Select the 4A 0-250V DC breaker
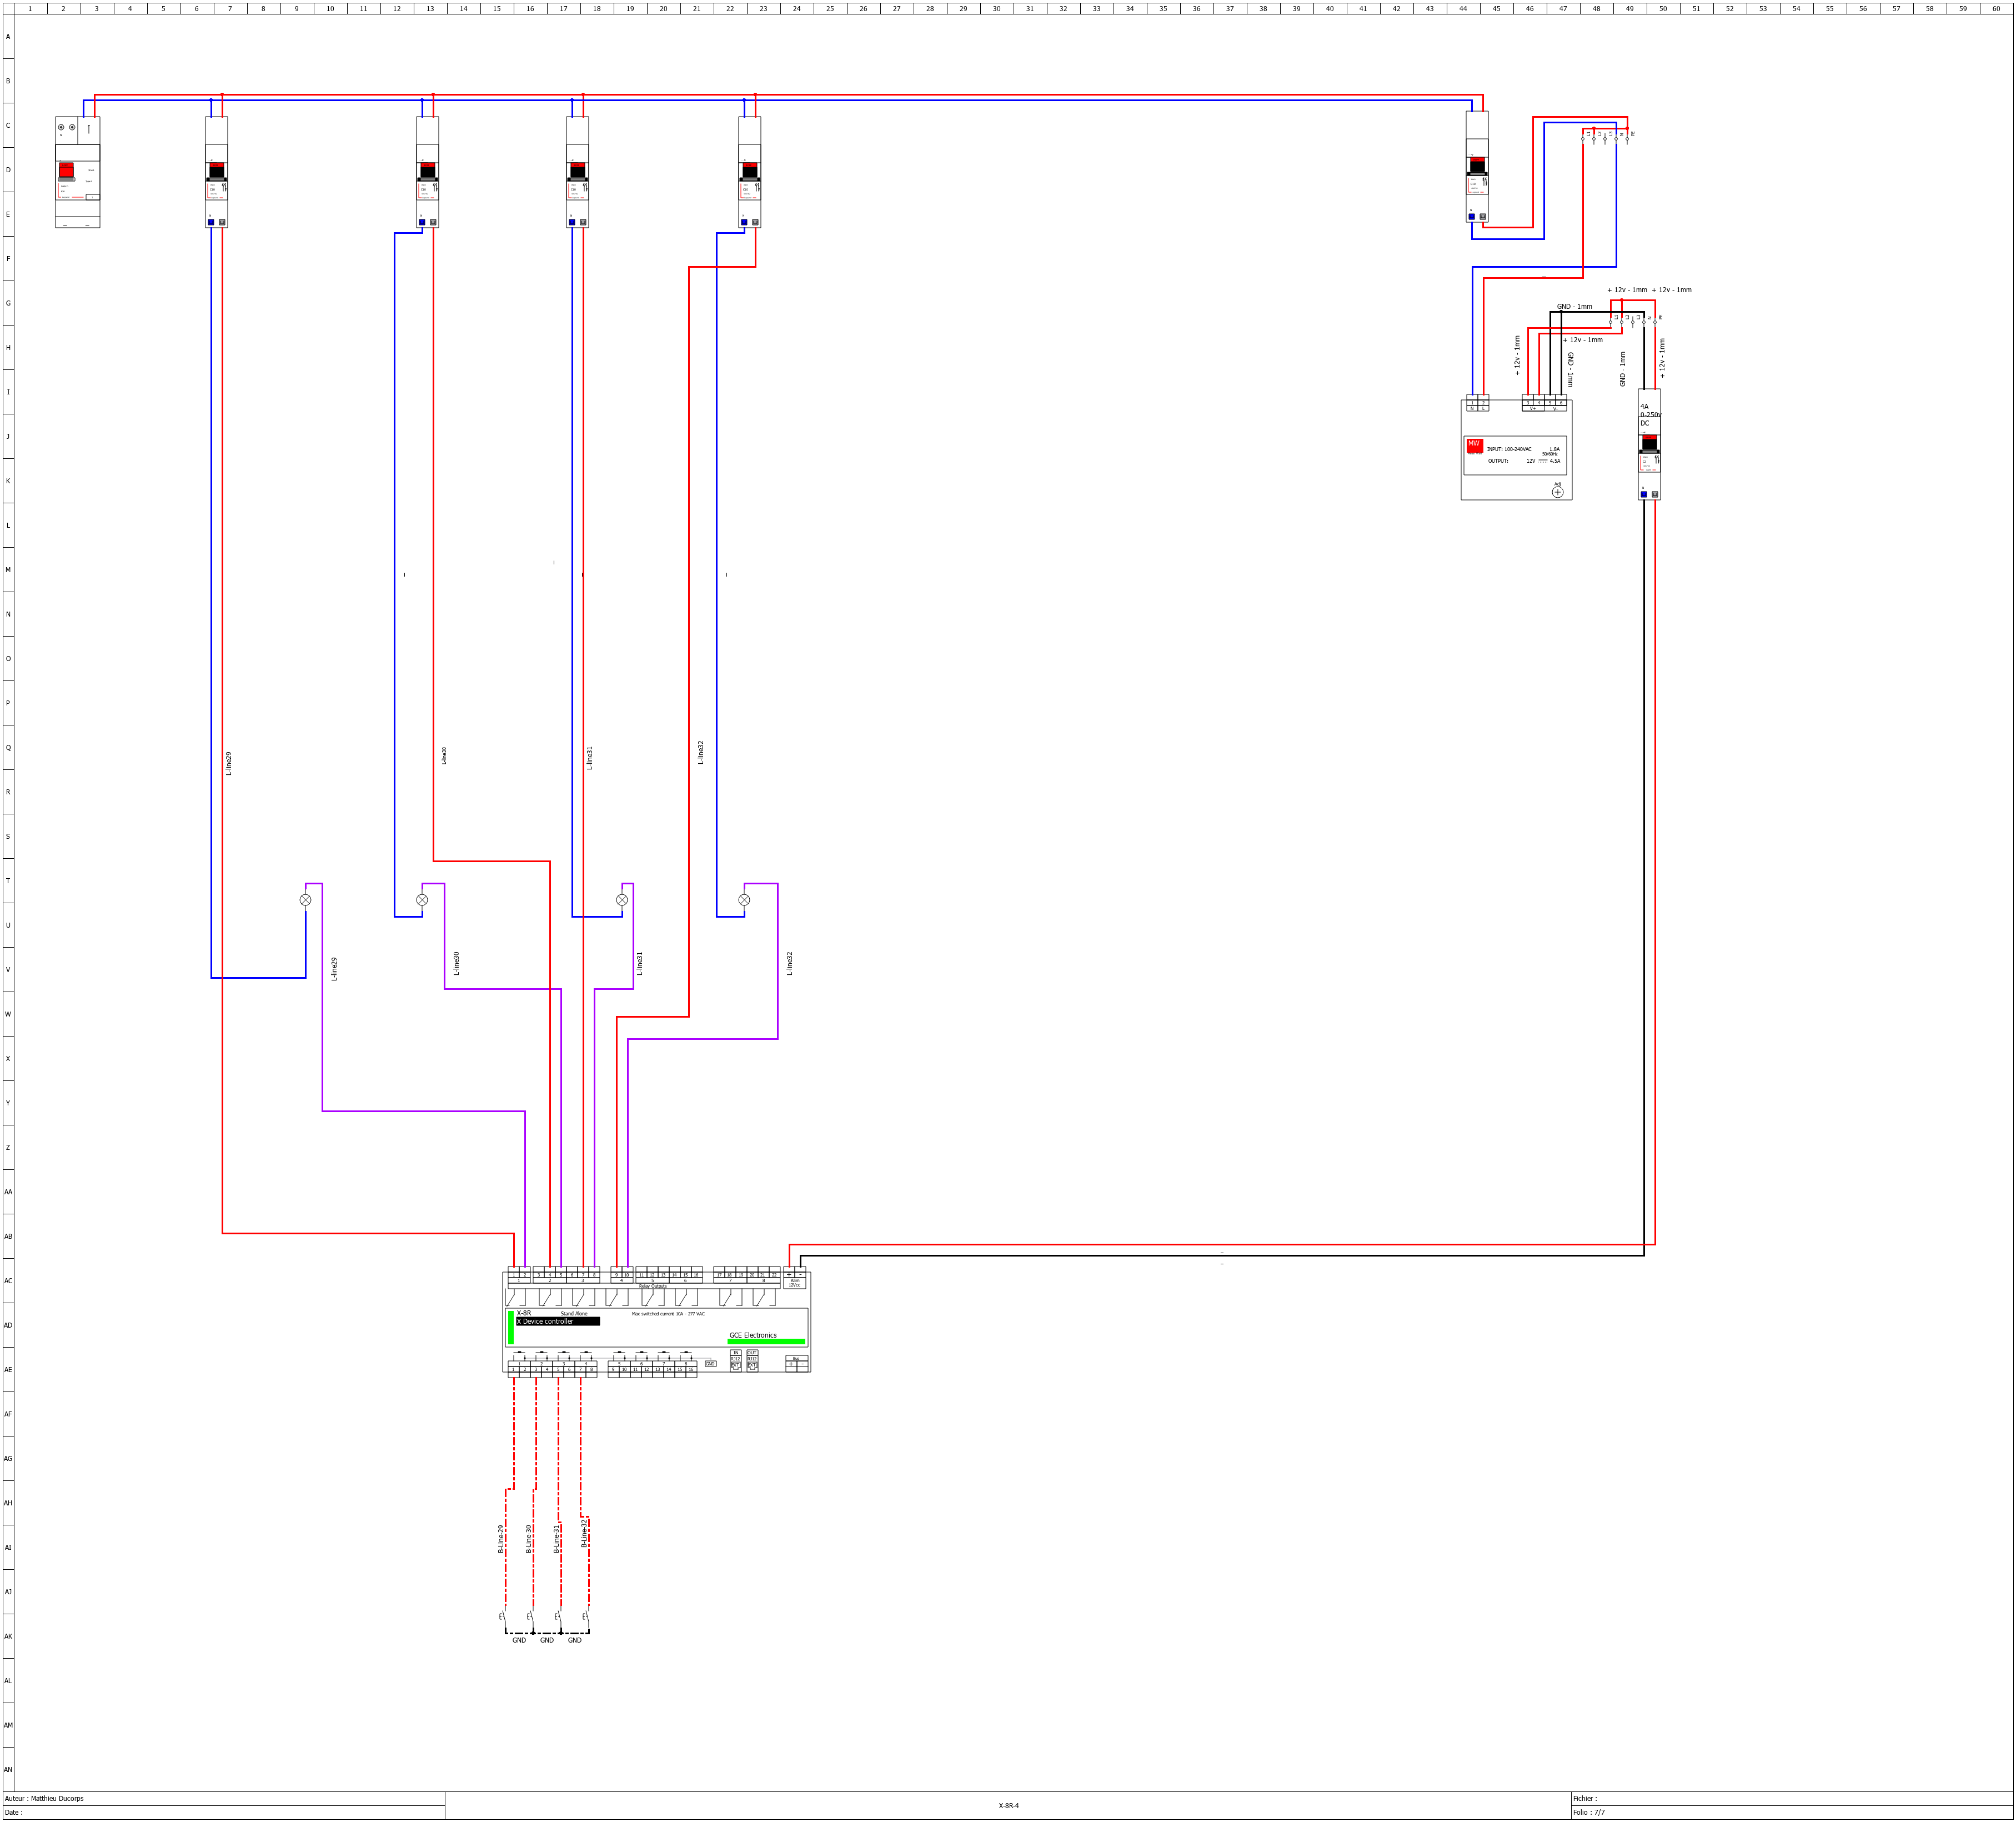The image size is (2016, 1822). pos(1649,445)
